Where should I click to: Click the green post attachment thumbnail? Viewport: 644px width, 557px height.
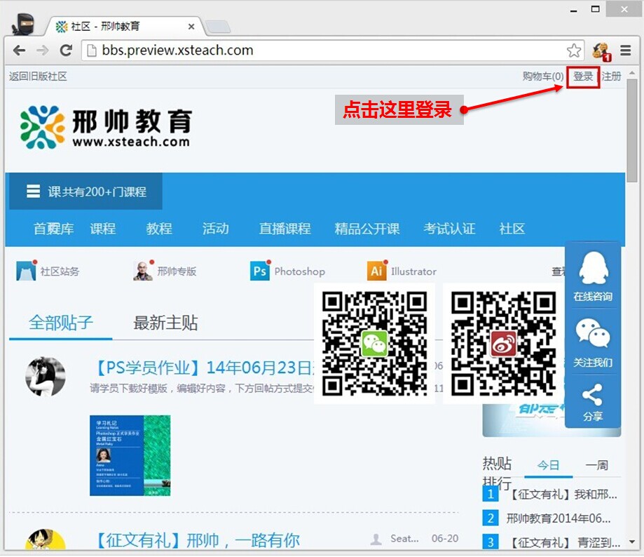(130, 455)
